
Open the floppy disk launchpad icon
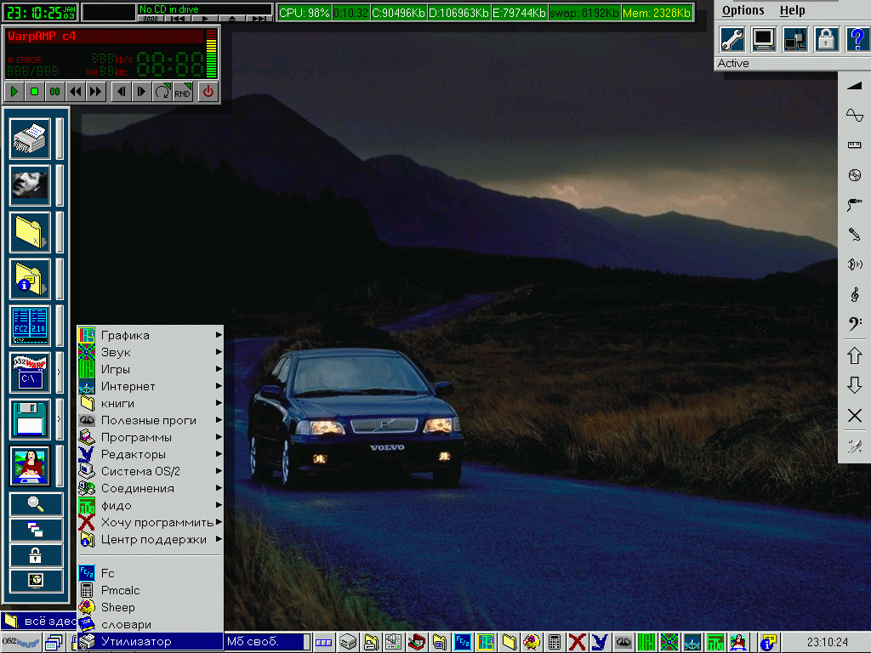coord(30,418)
